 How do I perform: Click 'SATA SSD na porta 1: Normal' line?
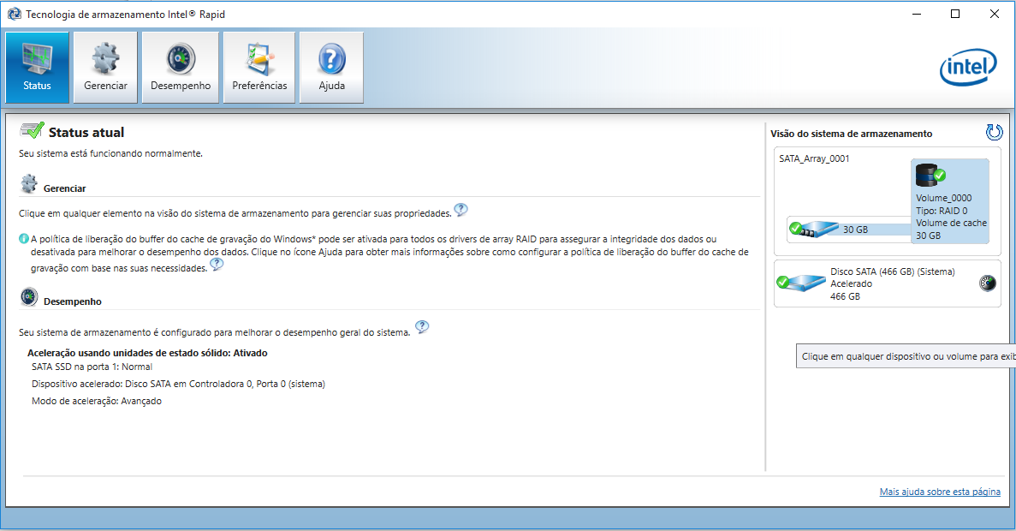tap(92, 367)
